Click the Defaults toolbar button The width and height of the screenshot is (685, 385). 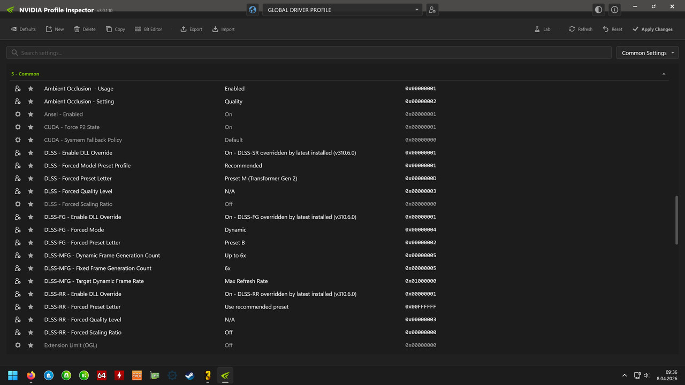coord(23,29)
